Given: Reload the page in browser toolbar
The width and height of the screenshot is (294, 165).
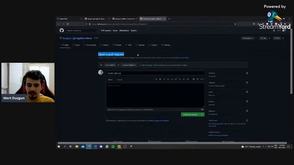Looking at the screenshot, I should (68, 24).
